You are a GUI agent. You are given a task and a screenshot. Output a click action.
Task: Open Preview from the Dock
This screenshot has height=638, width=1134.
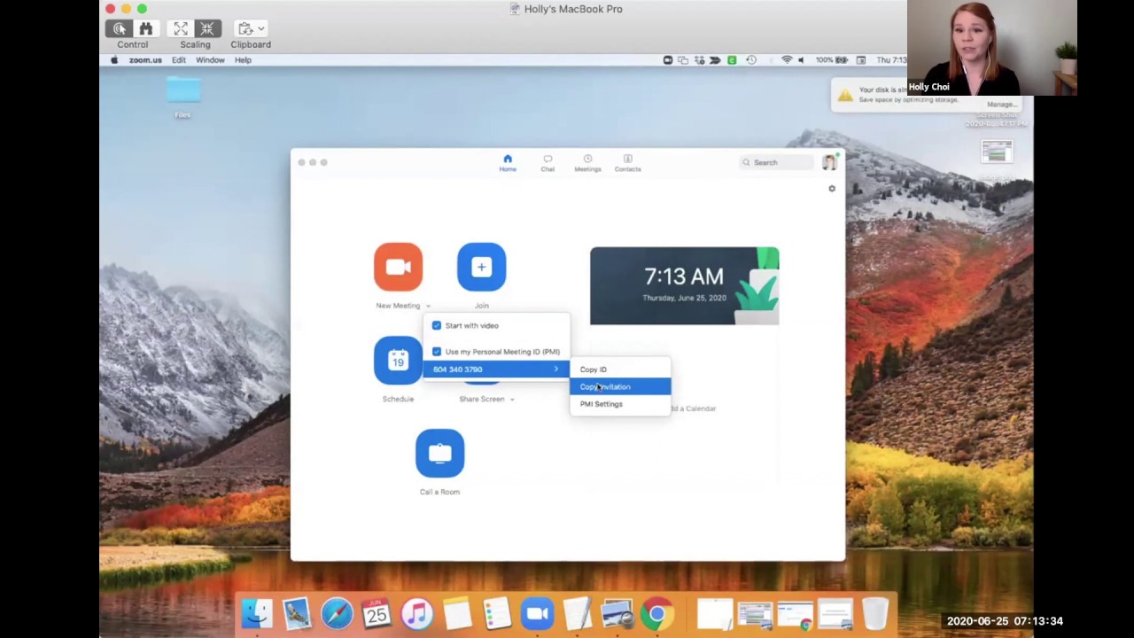(617, 613)
